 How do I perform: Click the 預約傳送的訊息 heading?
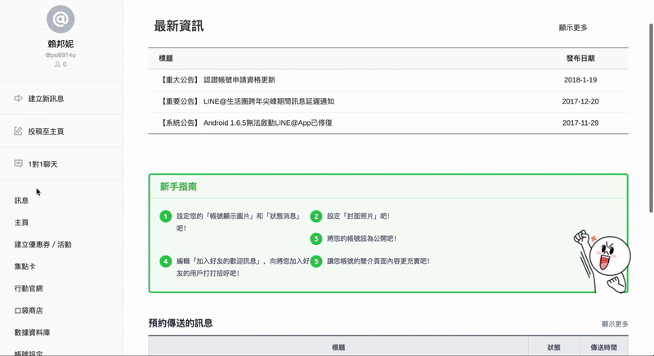click(x=181, y=323)
